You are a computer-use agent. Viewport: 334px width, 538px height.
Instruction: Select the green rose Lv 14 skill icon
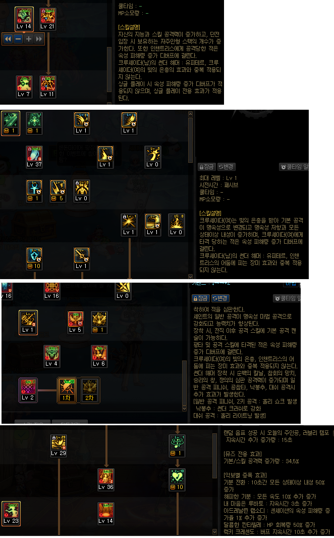[x=24, y=19]
